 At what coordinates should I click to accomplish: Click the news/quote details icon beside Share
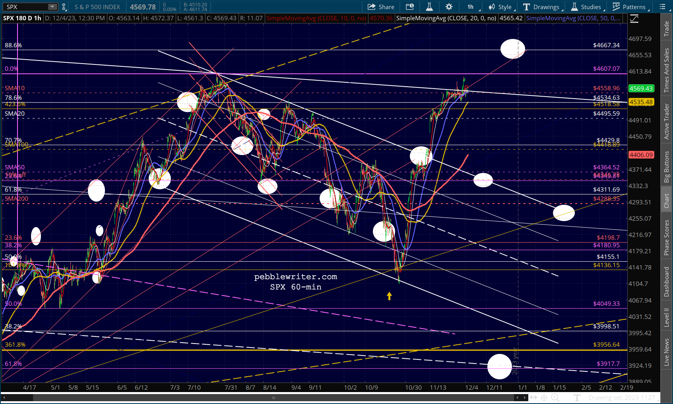[410, 7]
